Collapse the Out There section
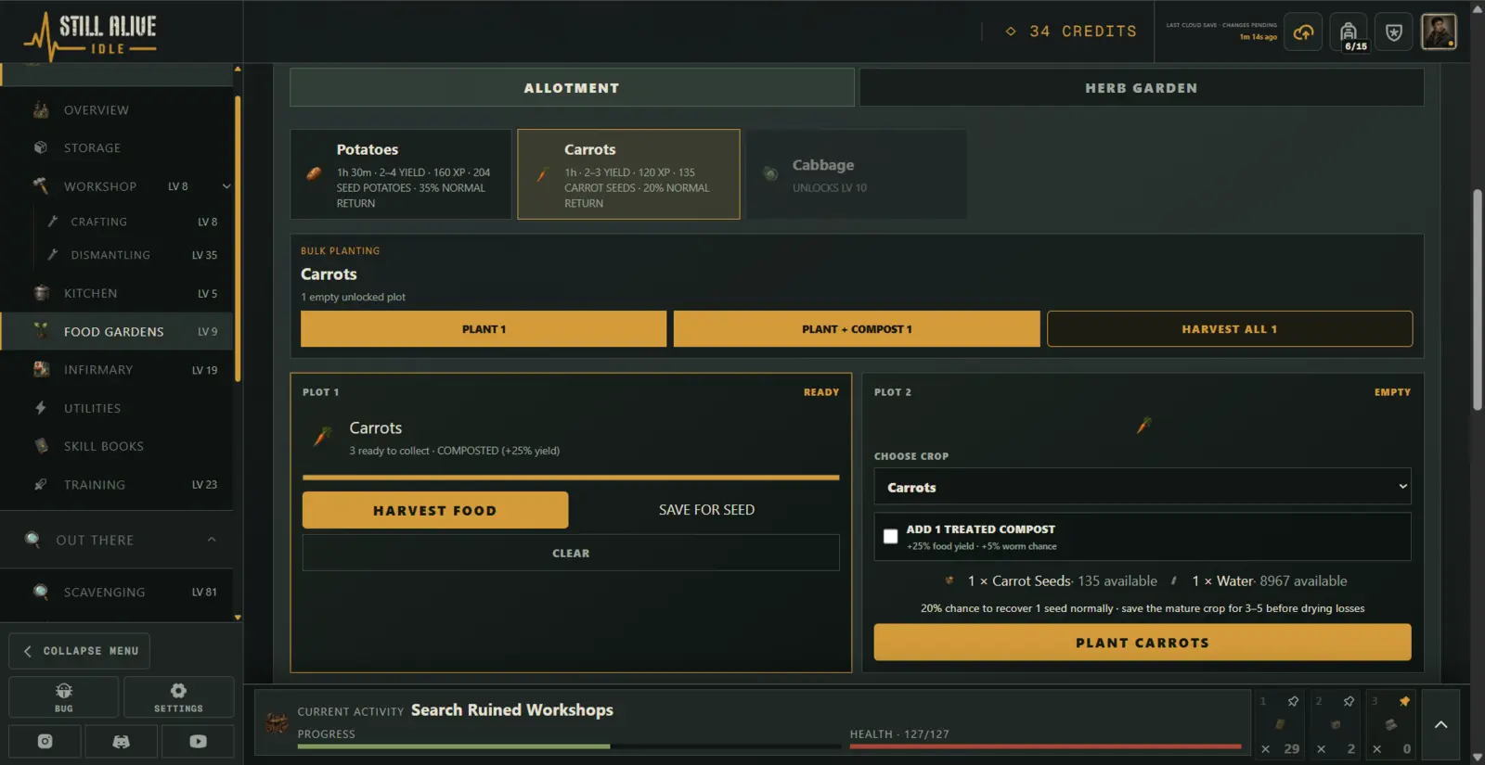 pyautogui.click(x=212, y=540)
